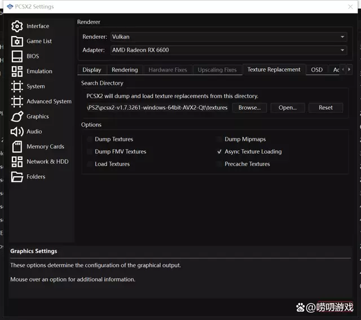The width and height of the screenshot is (361, 320).
Task: Select the Advanced System chip icon
Action: [17, 101]
